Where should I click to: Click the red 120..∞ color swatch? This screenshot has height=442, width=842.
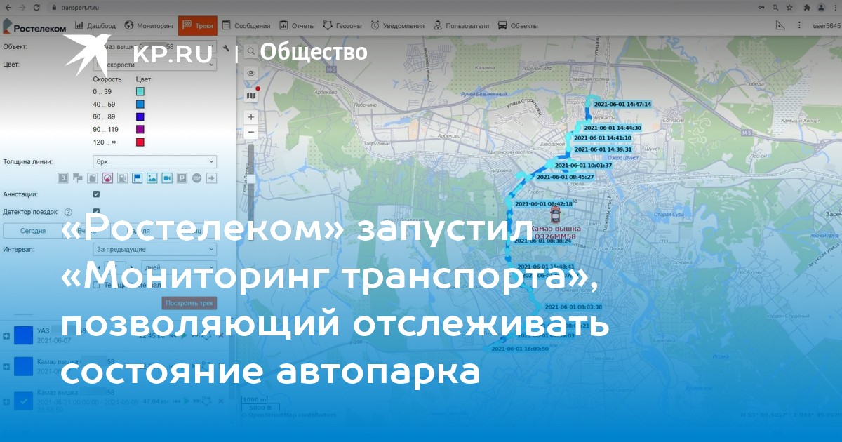[x=140, y=142]
